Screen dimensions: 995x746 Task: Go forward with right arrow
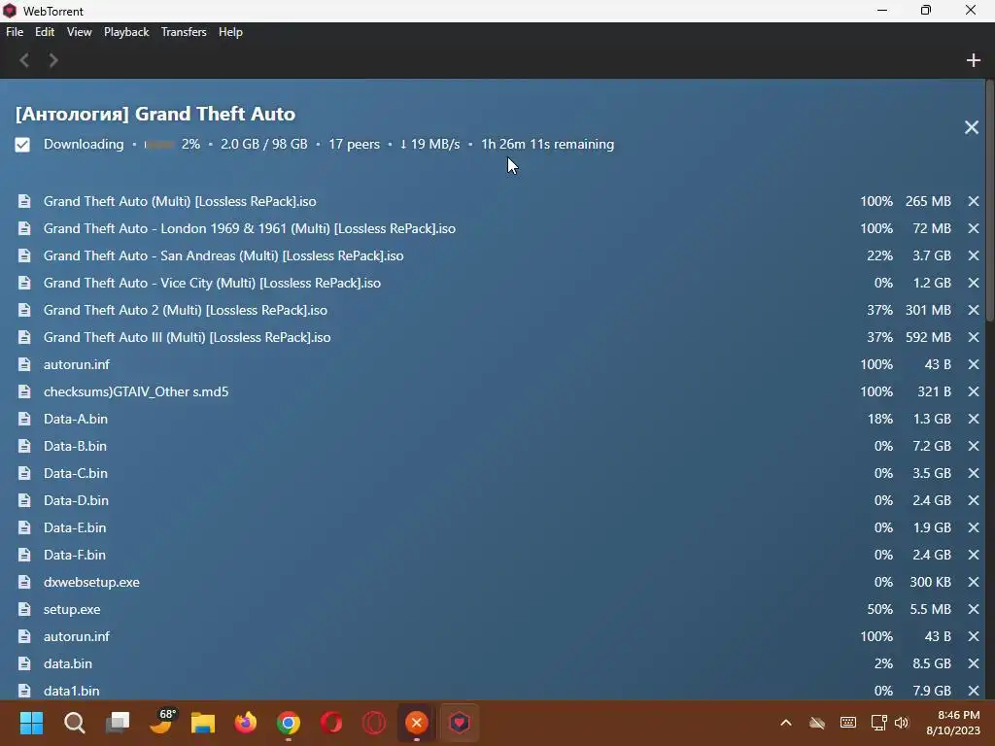[53, 60]
